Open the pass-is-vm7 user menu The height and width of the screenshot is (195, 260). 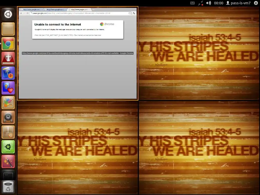click(238, 3)
